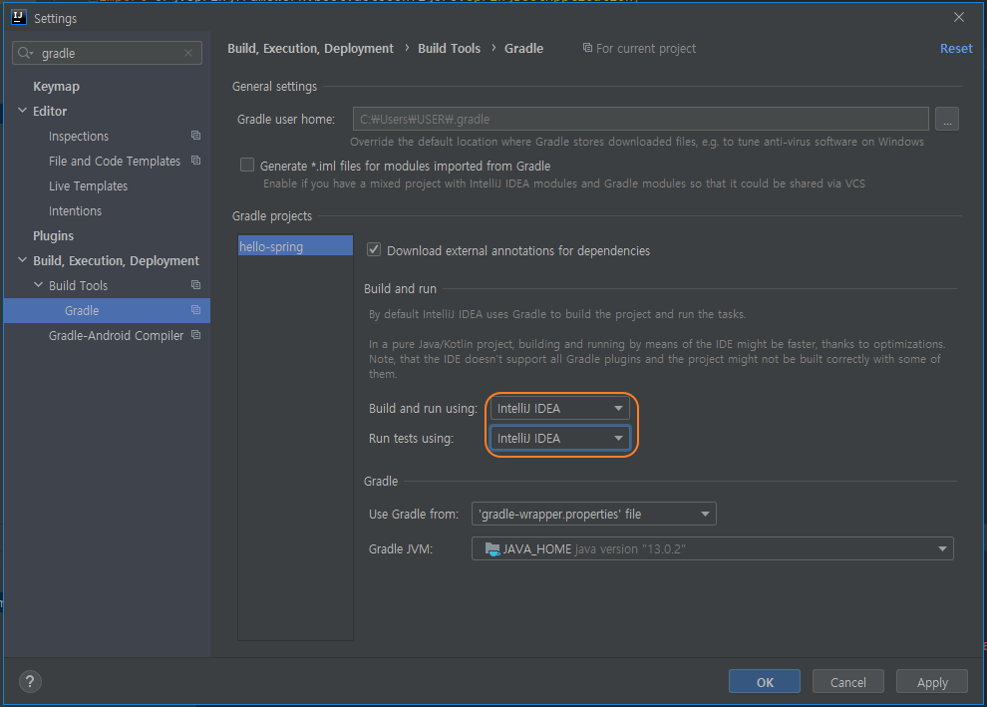Click the project-level icon beside Build Tools
This screenshot has width=987, height=707.
(195, 285)
